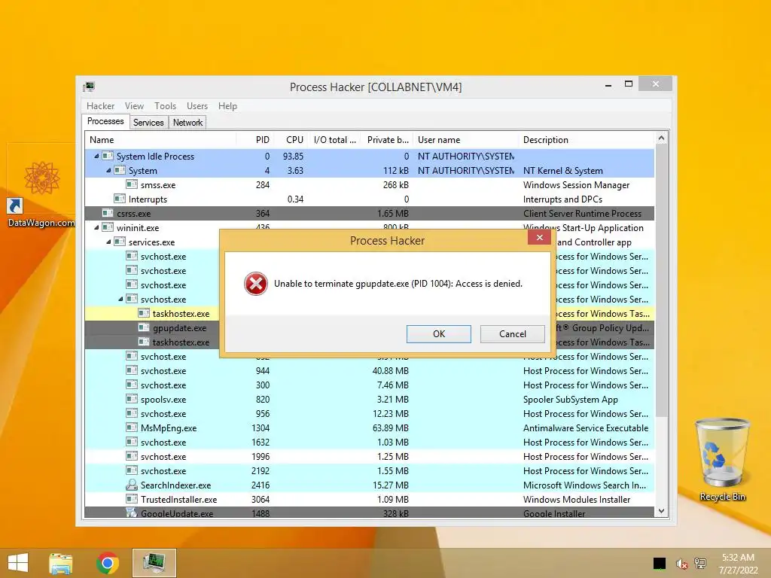Open the View menu
The height and width of the screenshot is (578, 771).
coord(134,105)
